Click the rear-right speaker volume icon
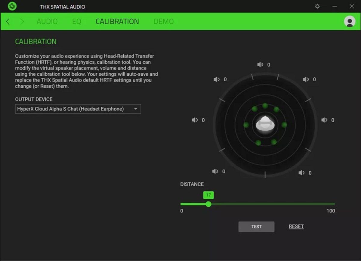361x261 pixels. [x=301, y=172]
